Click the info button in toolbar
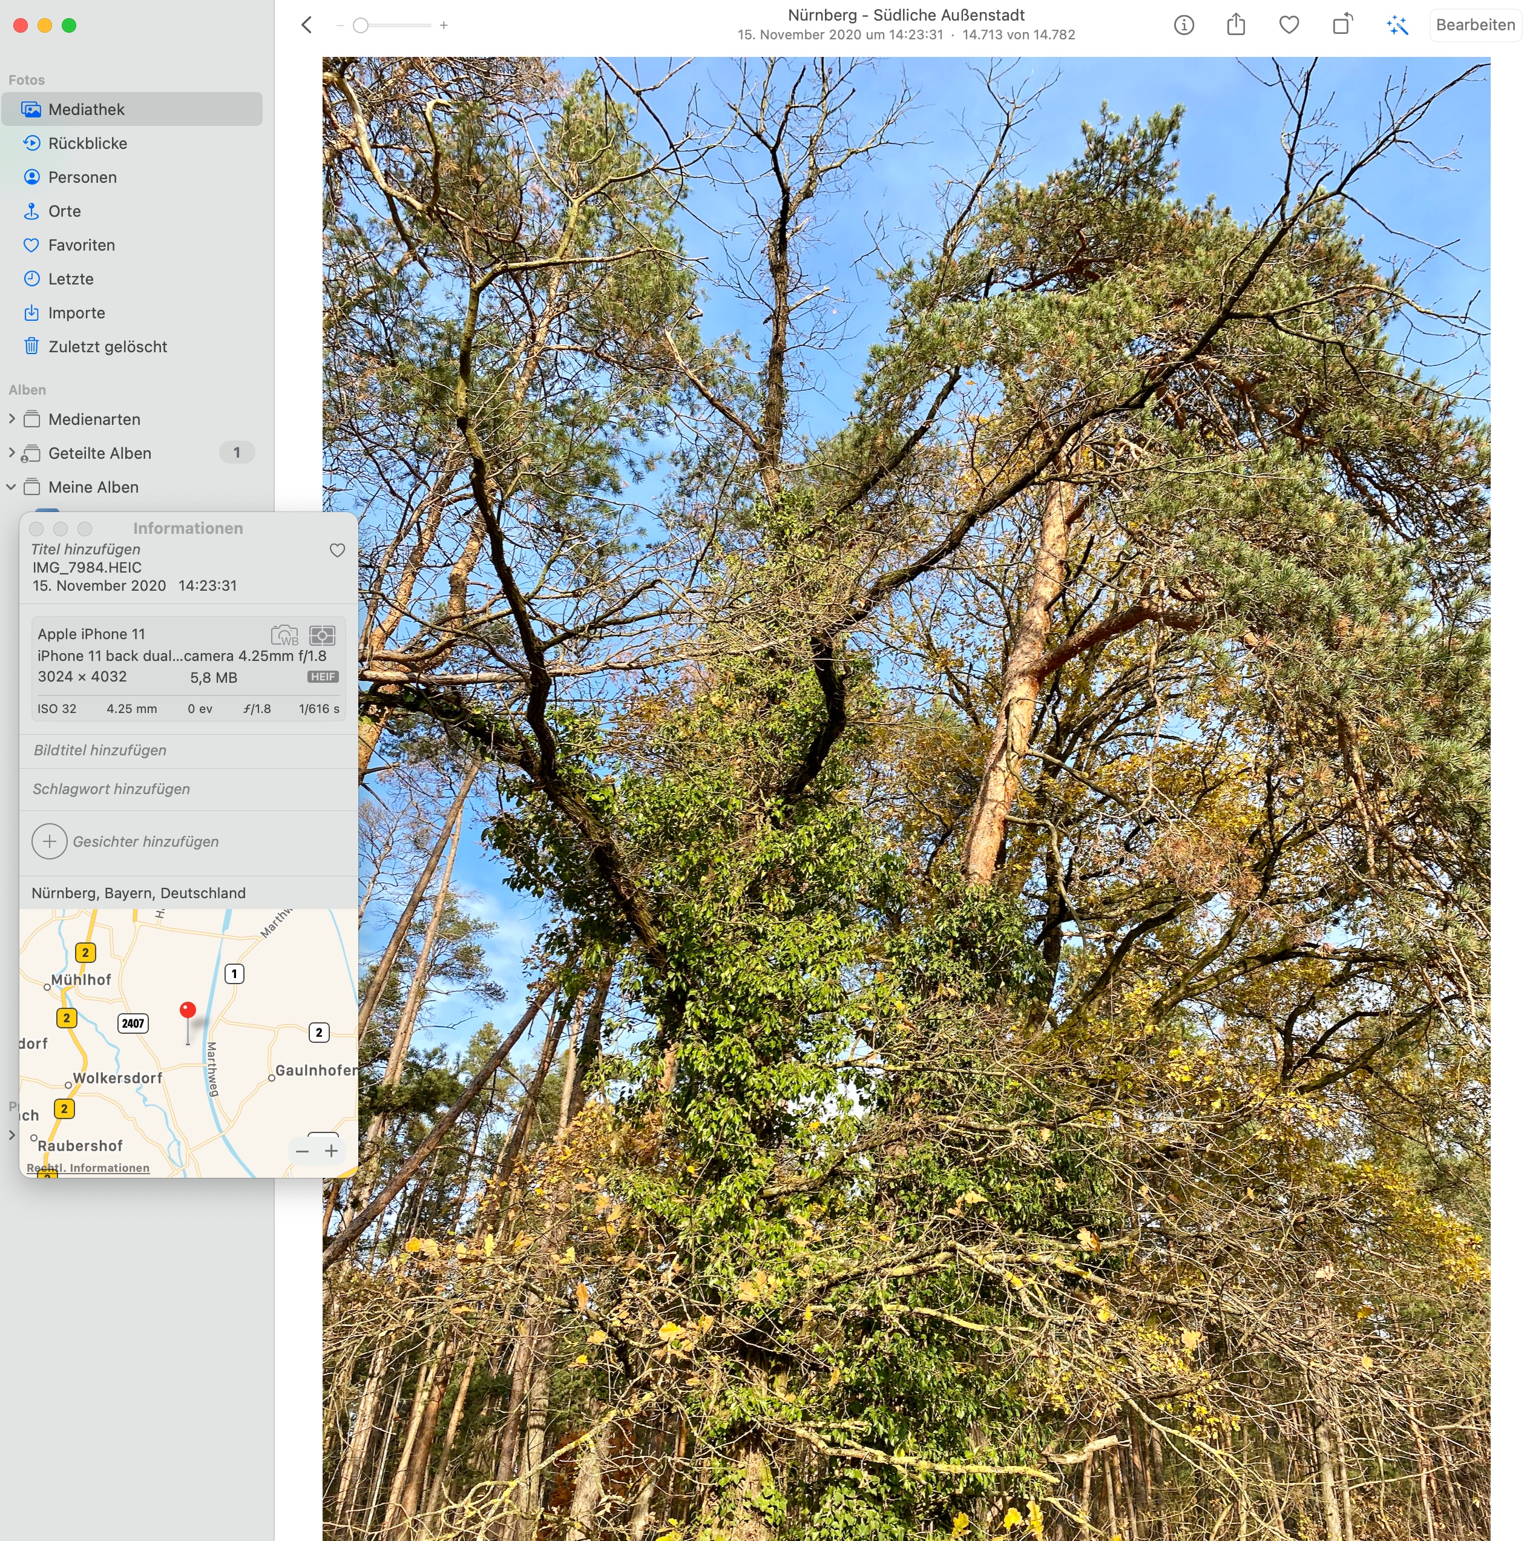 point(1183,25)
